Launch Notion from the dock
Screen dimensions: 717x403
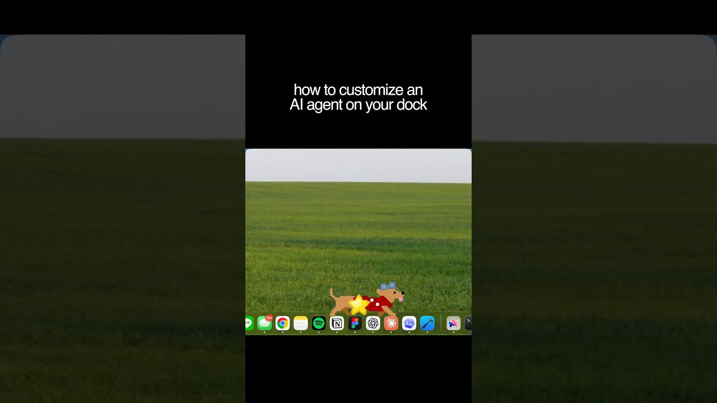pyautogui.click(x=337, y=323)
